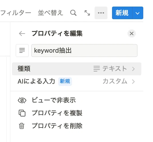Click the keyword抽出 name field
Screen dimensions: 153x142
pyautogui.click(x=84, y=50)
